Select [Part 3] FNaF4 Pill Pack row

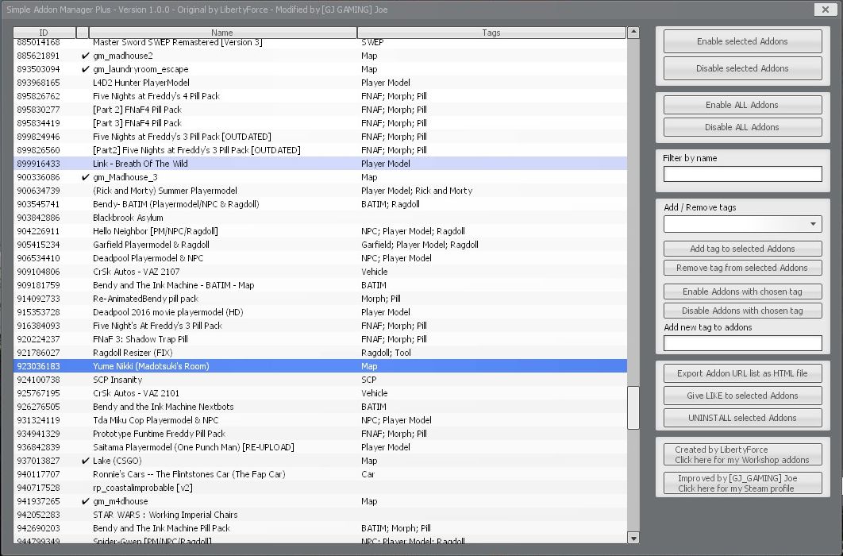tap(320, 123)
